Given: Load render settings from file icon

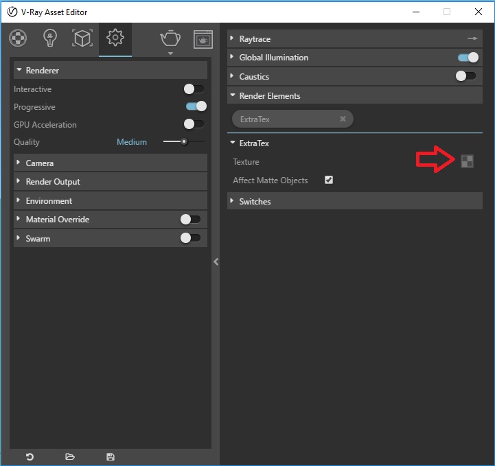Looking at the screenshot, I should point(70,456).
